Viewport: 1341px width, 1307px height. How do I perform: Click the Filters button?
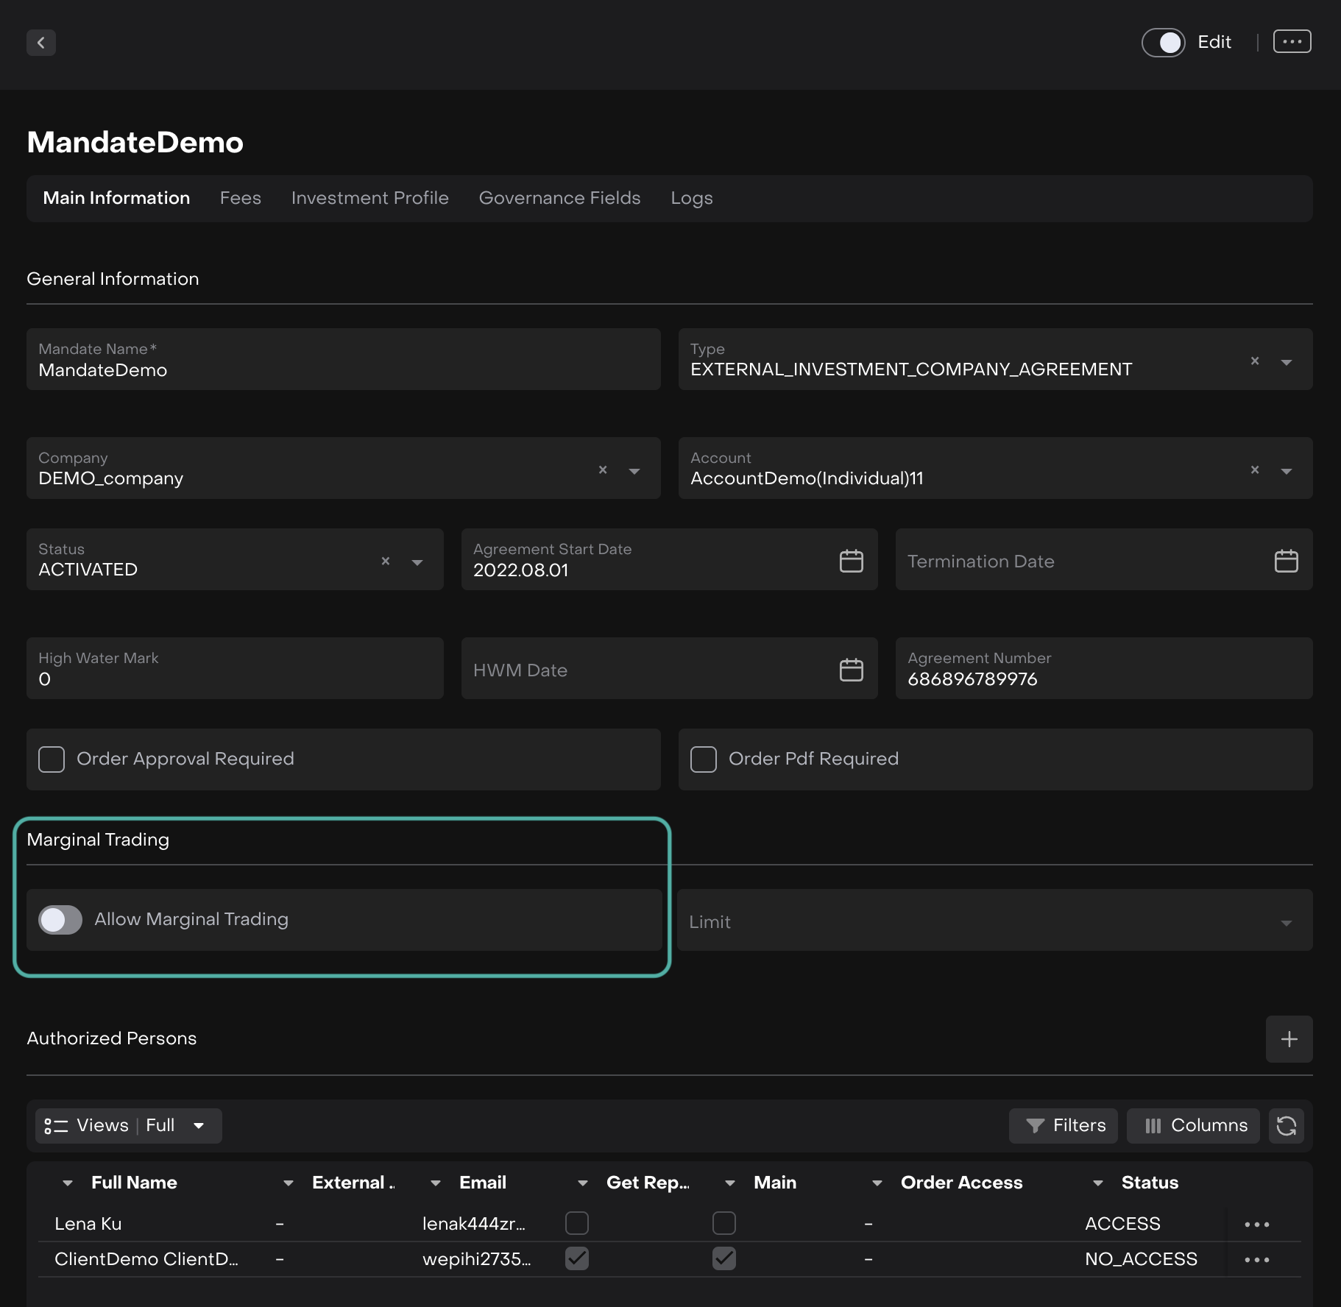coord(1063,1126)
